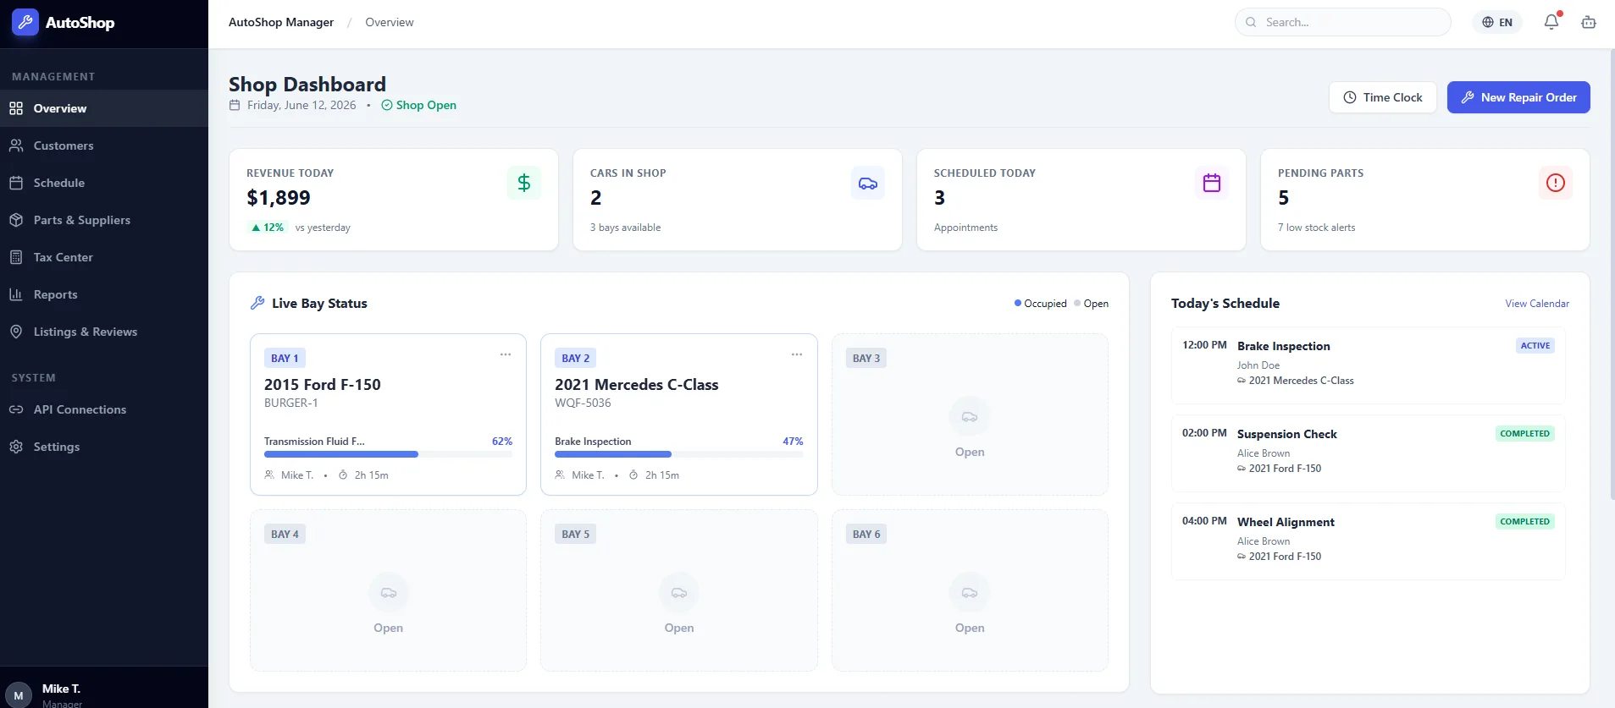Image resolution: width=1615 pixels, height=708 pixels.
Task: Click the calendar icon beside Friday, June 12
Action: [x=235, y=105]
